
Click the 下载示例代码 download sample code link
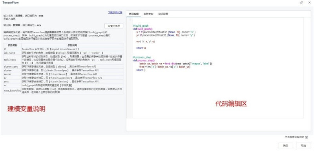click(115, 12)
